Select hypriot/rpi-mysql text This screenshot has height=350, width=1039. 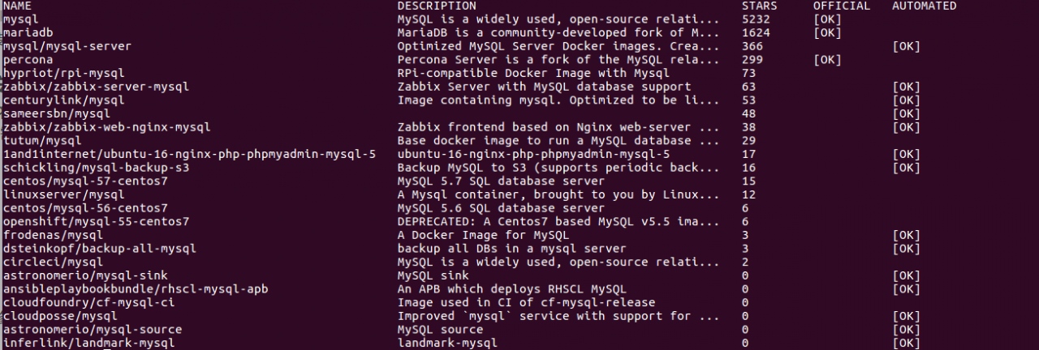63,73
